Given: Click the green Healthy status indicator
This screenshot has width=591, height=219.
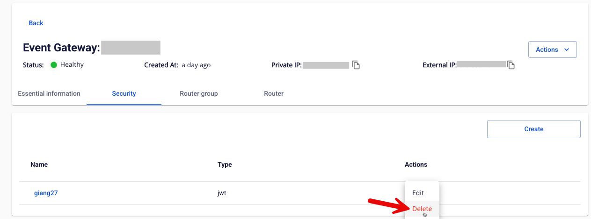Looking at the screenshot, I should [x=54, y=65].
